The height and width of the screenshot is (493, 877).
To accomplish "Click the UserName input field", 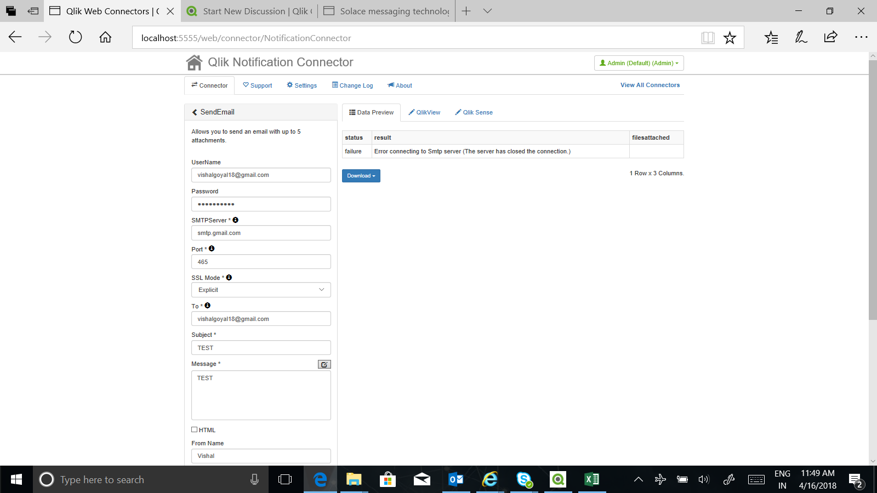I will click(x=261, y=175).
